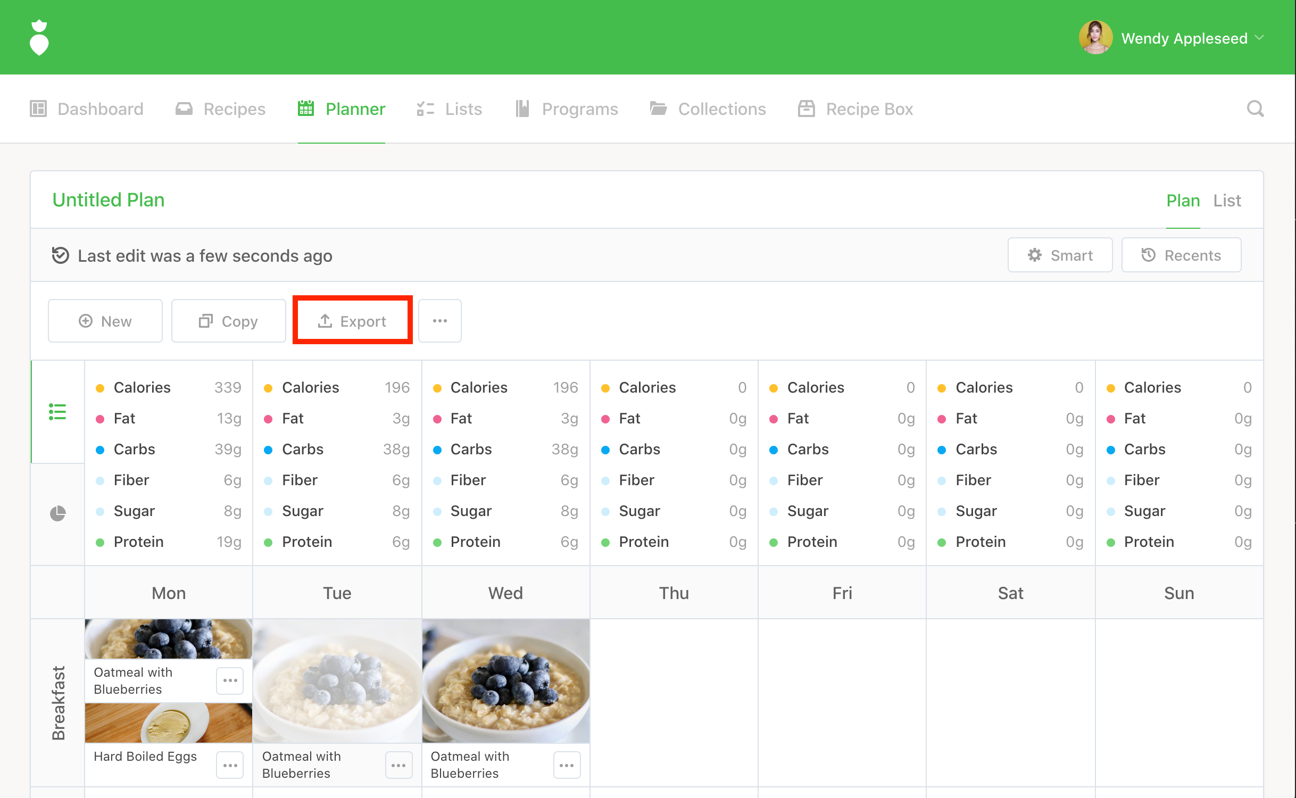Open Wednesday's Oatmeal with Blueberries options menu
1296x798 pixels.
567,765
